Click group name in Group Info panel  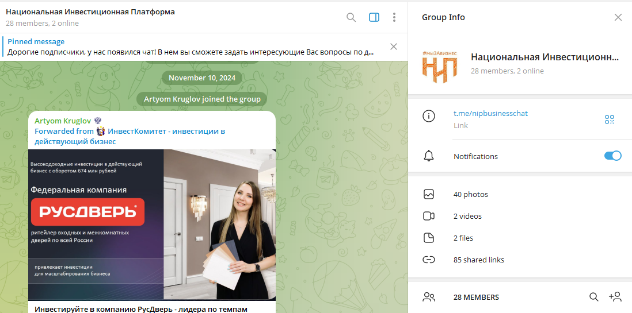[545, 57]
